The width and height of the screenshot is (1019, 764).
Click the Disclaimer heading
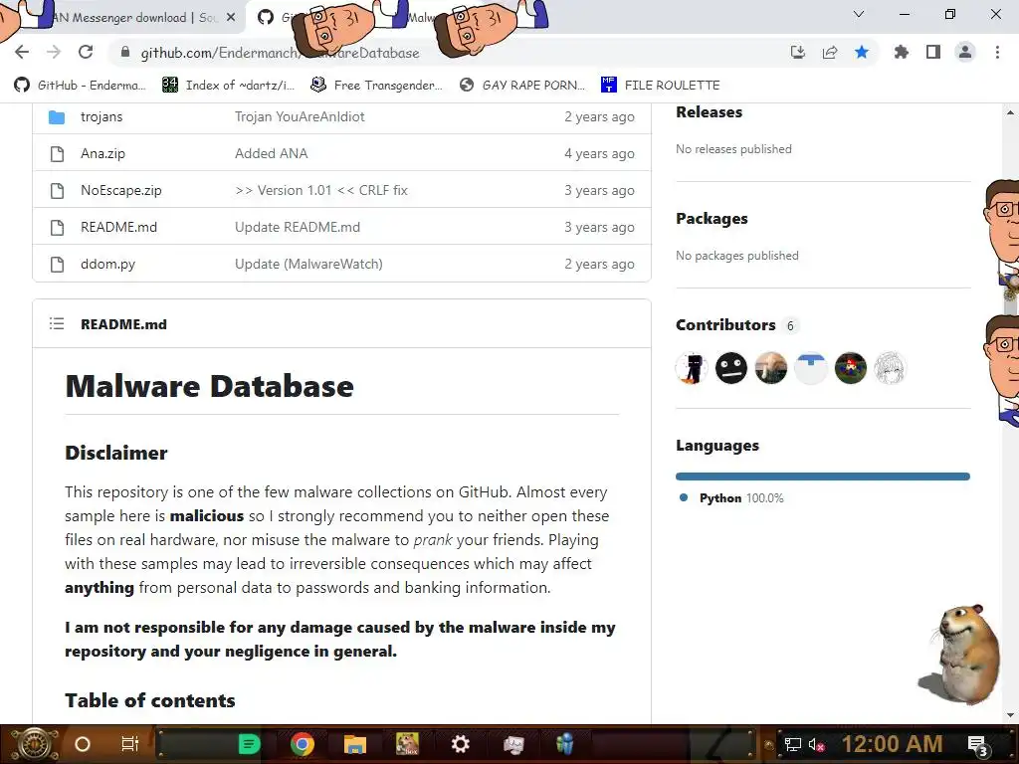pos(116,453)
